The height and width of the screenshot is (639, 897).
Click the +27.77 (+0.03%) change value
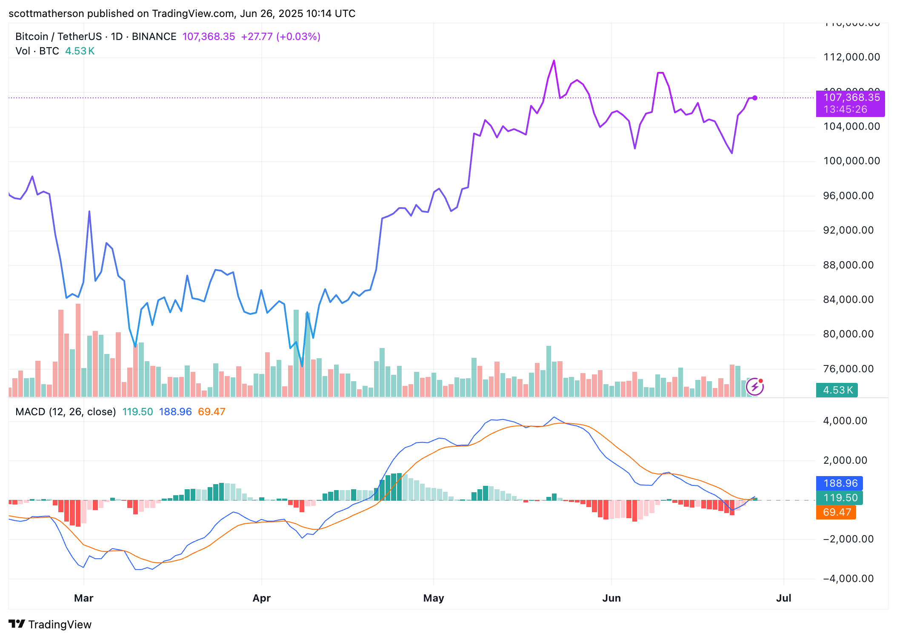(280, 37)
